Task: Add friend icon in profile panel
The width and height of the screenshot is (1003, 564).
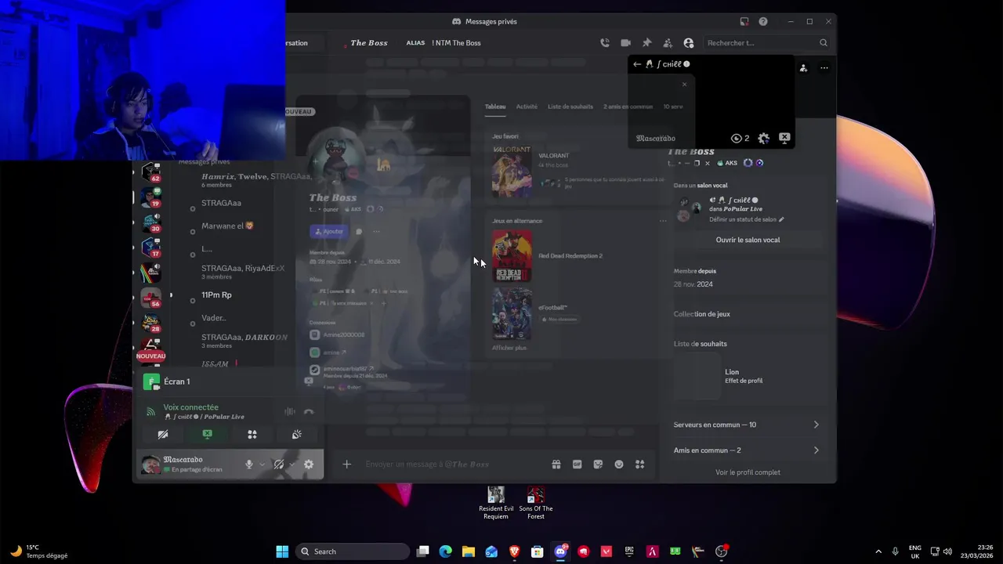Action: (803, 68)
